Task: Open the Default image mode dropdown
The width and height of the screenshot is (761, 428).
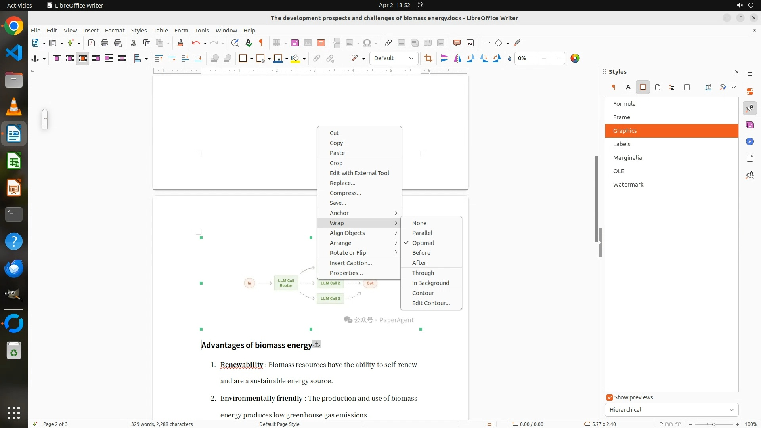Action: (394, 58)
